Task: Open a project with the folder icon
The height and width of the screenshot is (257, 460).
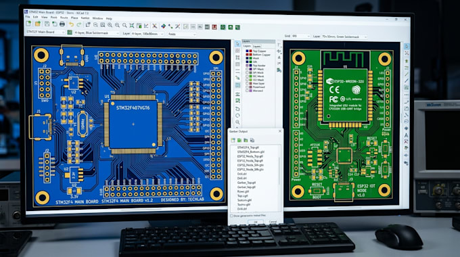Action: click(38, 24)
